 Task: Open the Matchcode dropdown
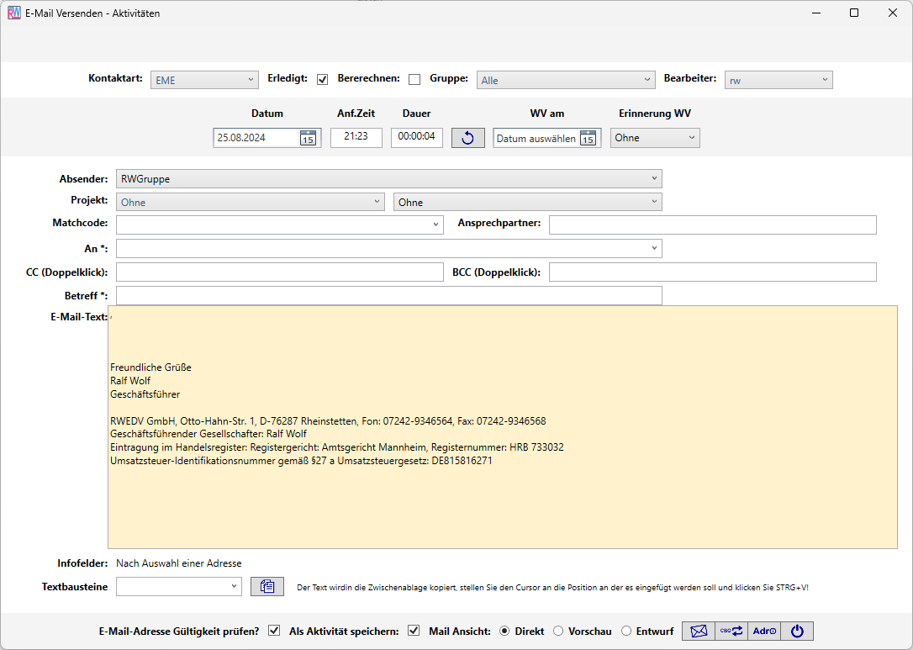279,225
